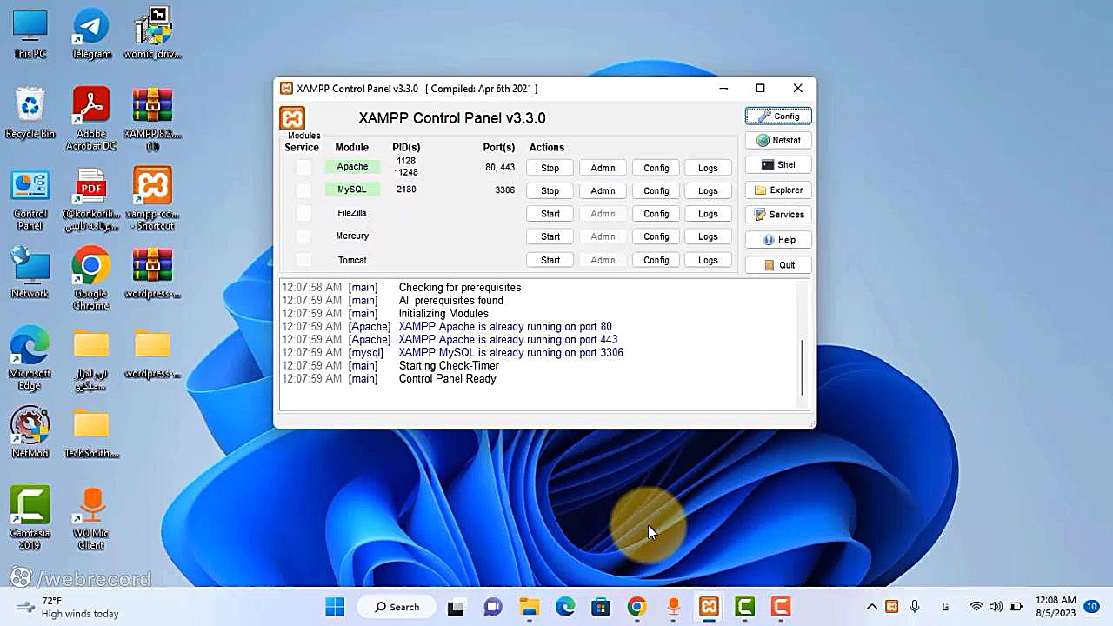Open File Explorer from taskbar

(x=529, y=607)
